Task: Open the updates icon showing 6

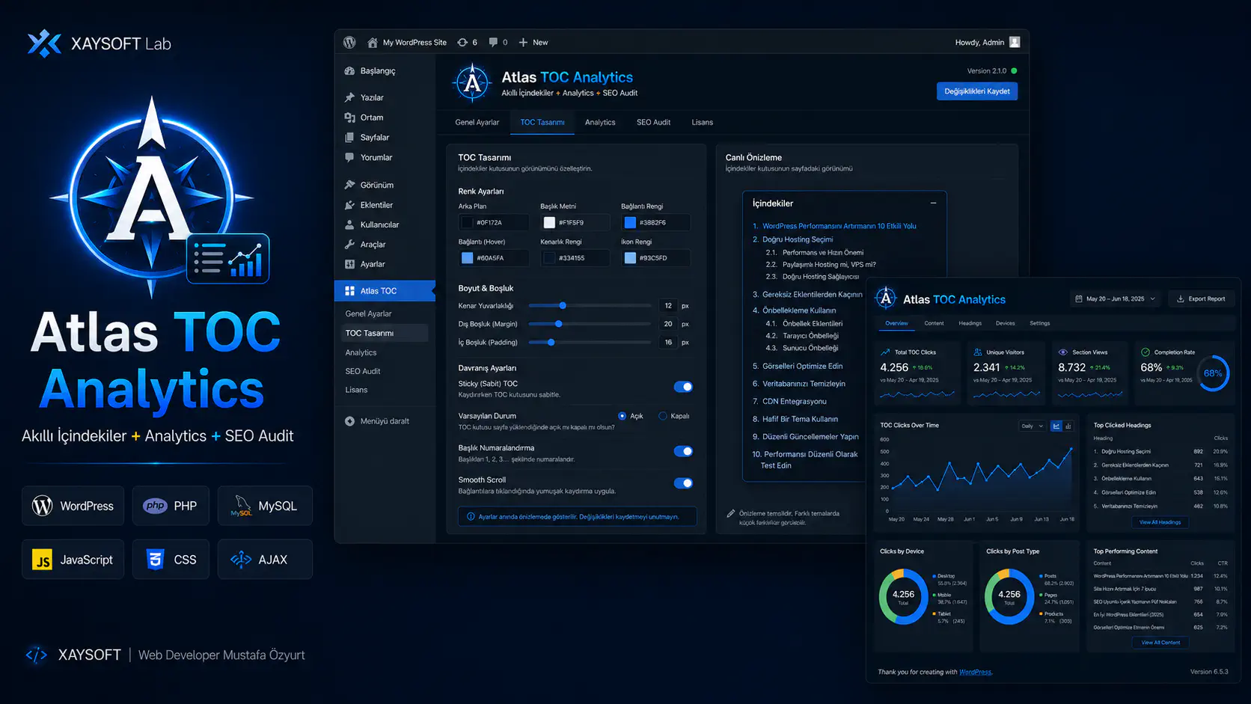Action: tap(462, 43)
